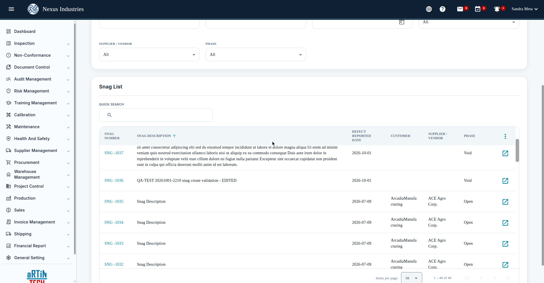544x283 pixels.
Task: Open the calendar tasks icon in header
Action: 478,9
